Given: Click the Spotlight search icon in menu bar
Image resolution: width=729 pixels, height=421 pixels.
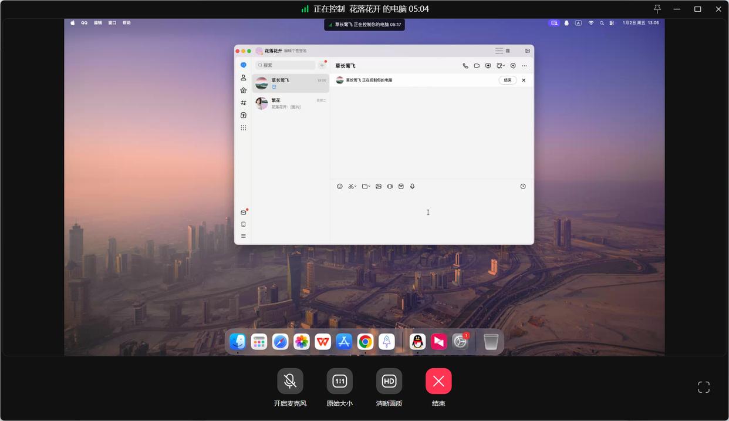Looking at the screenshot, I should point(602,23).
